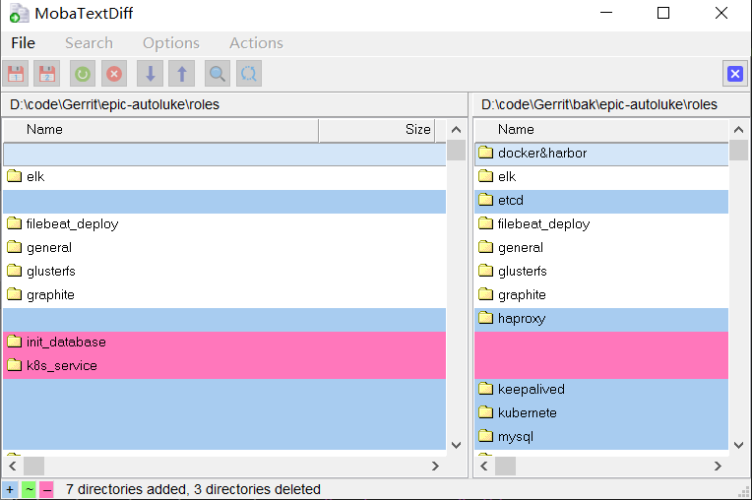Click the green tilde modified indicator in status bar
The image size is (752, 500).
click(29, 490)
